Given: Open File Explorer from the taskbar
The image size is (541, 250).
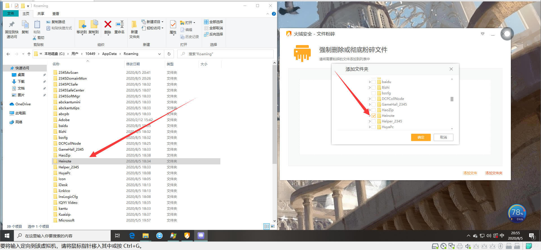Looking at the screenshot, I should pos(145,236).
